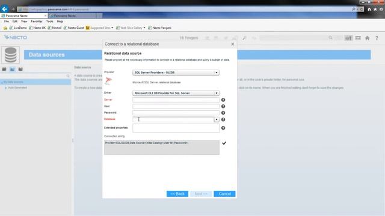
Task: Click the address bar search magnifier icon
Action: pos(354,9)
